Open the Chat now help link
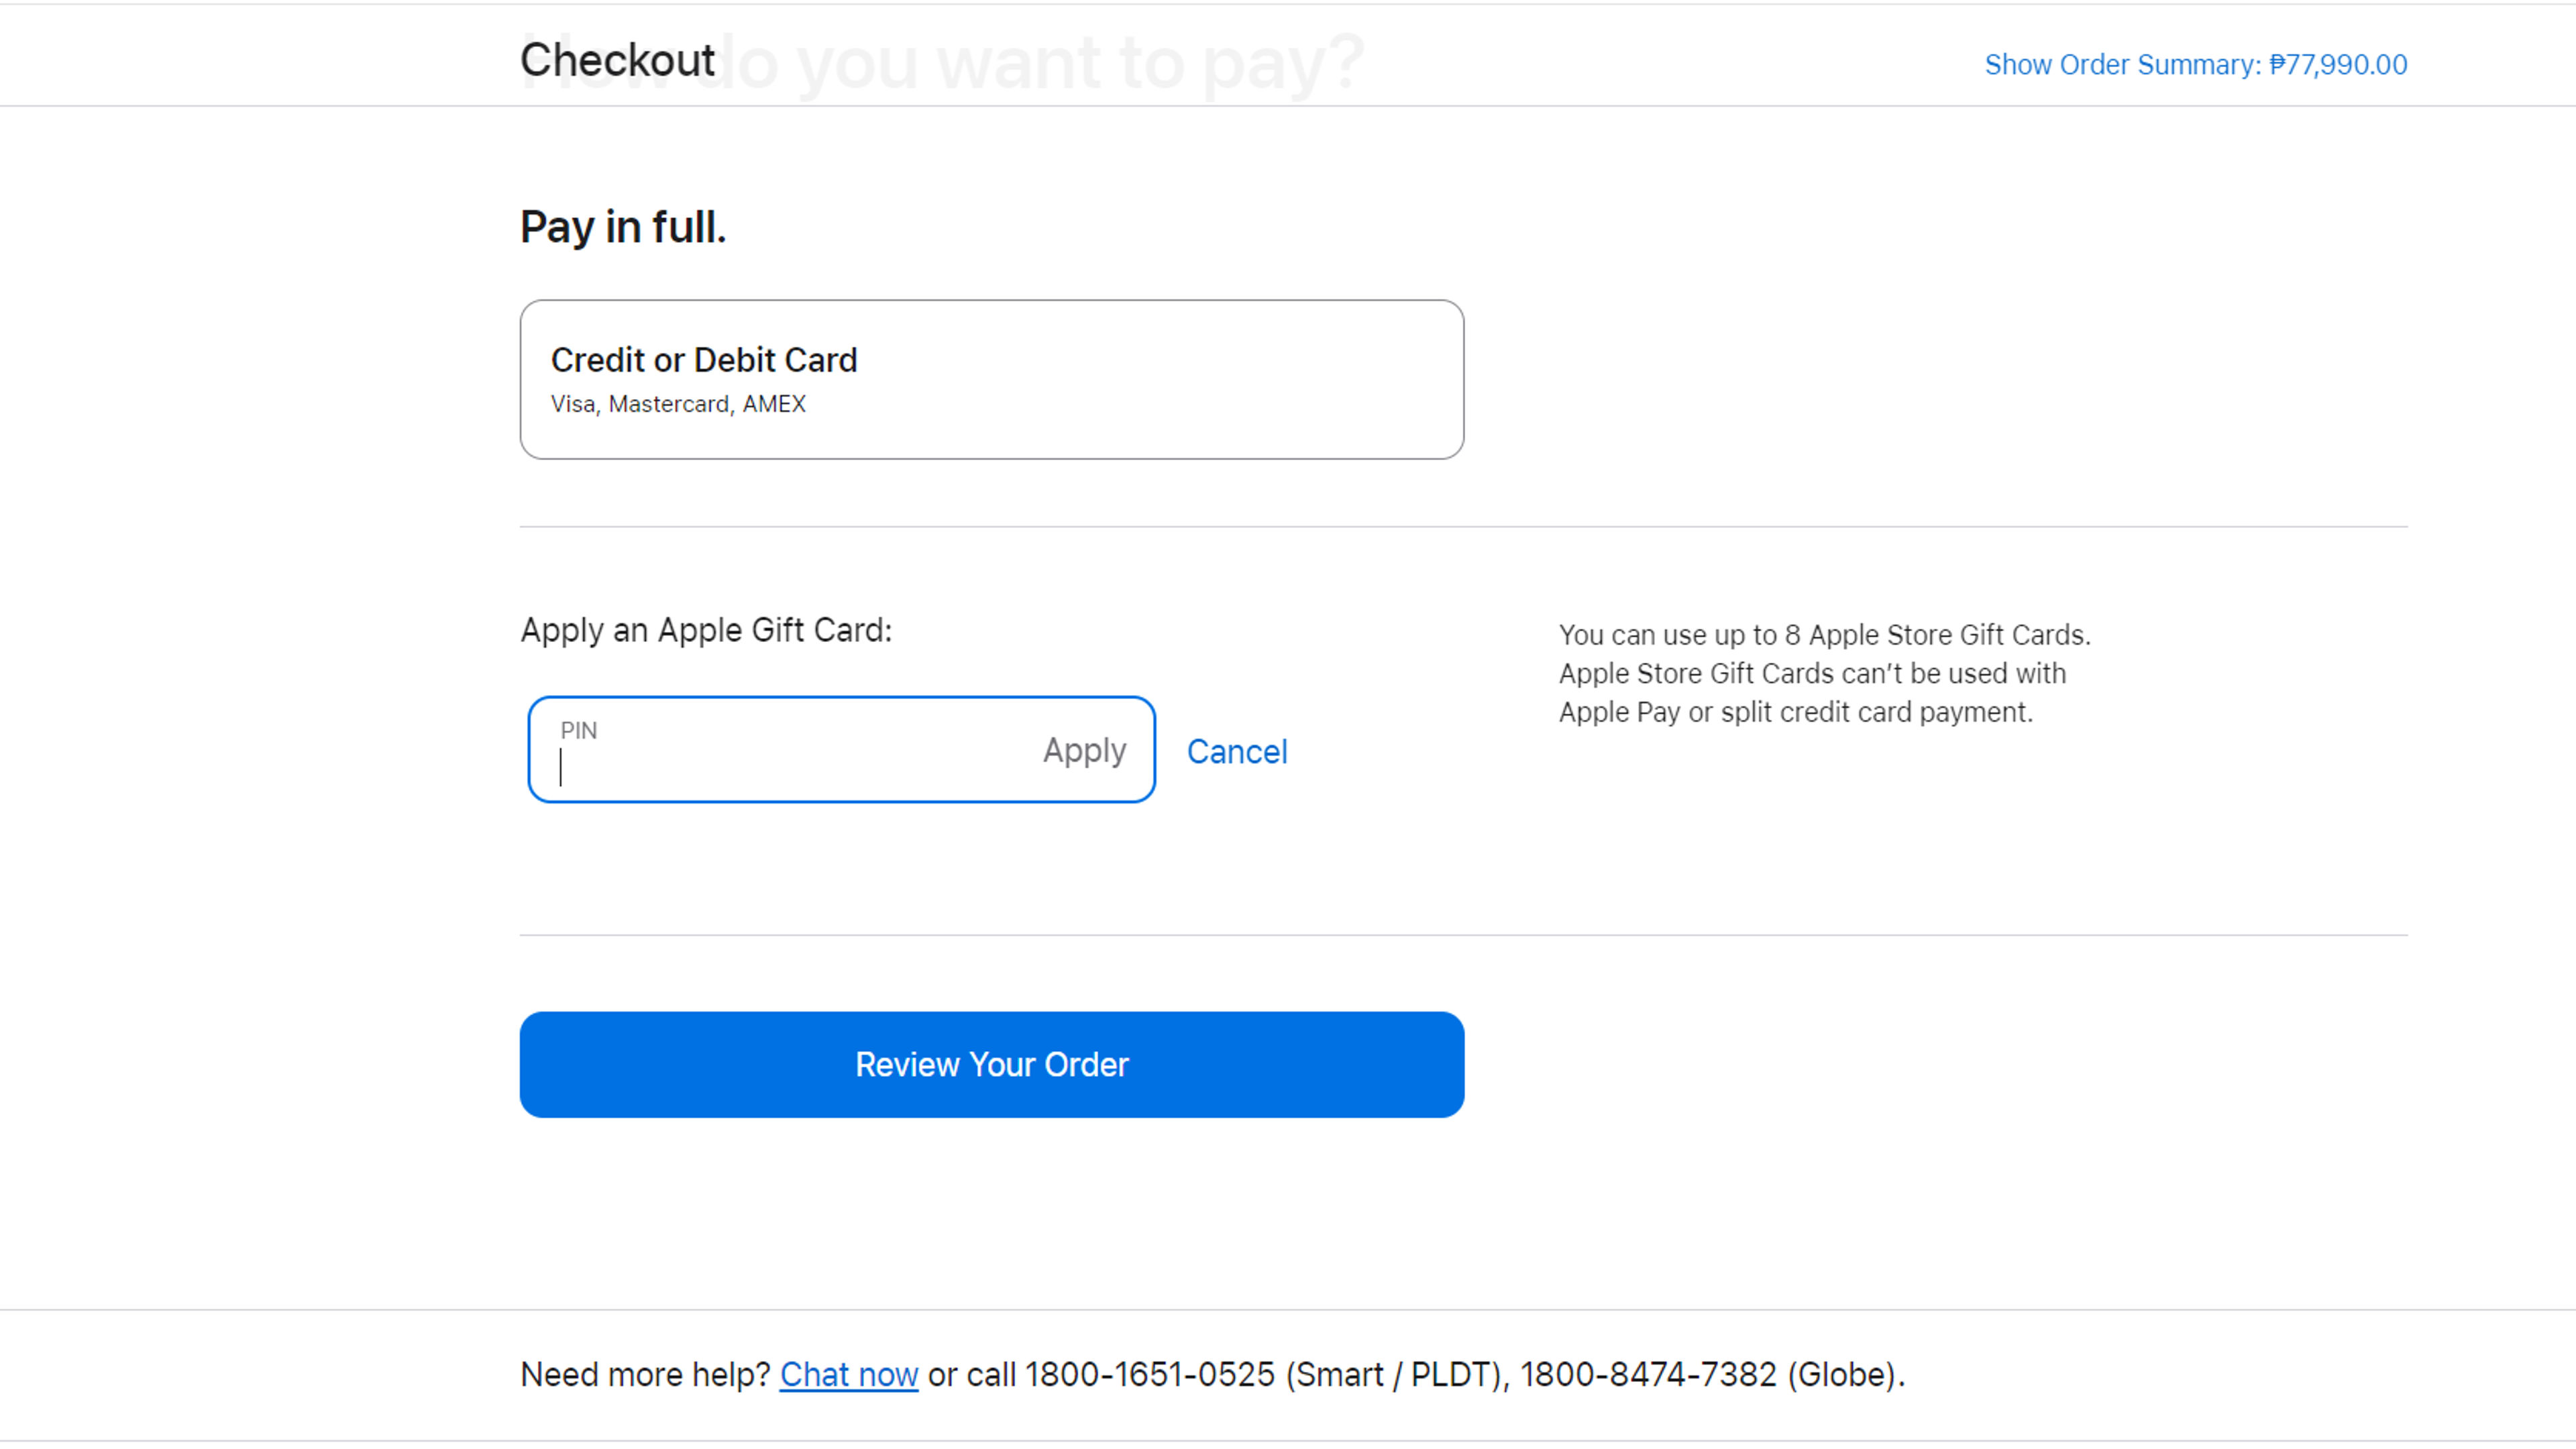Viewport: 2576px width, 1449px height. click(x=848, y=1374)
